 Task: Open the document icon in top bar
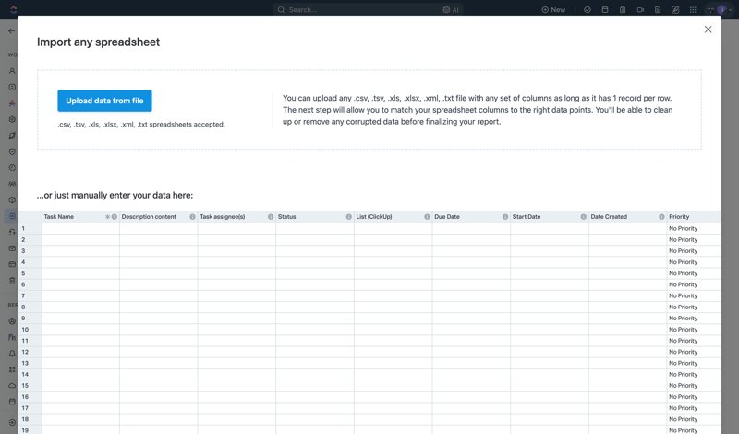point(658,9)
